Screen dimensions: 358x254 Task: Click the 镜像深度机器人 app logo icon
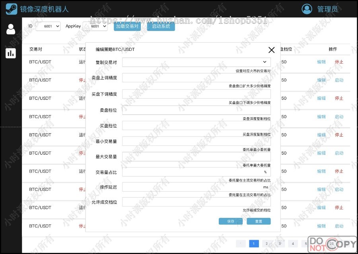point(11,9)
